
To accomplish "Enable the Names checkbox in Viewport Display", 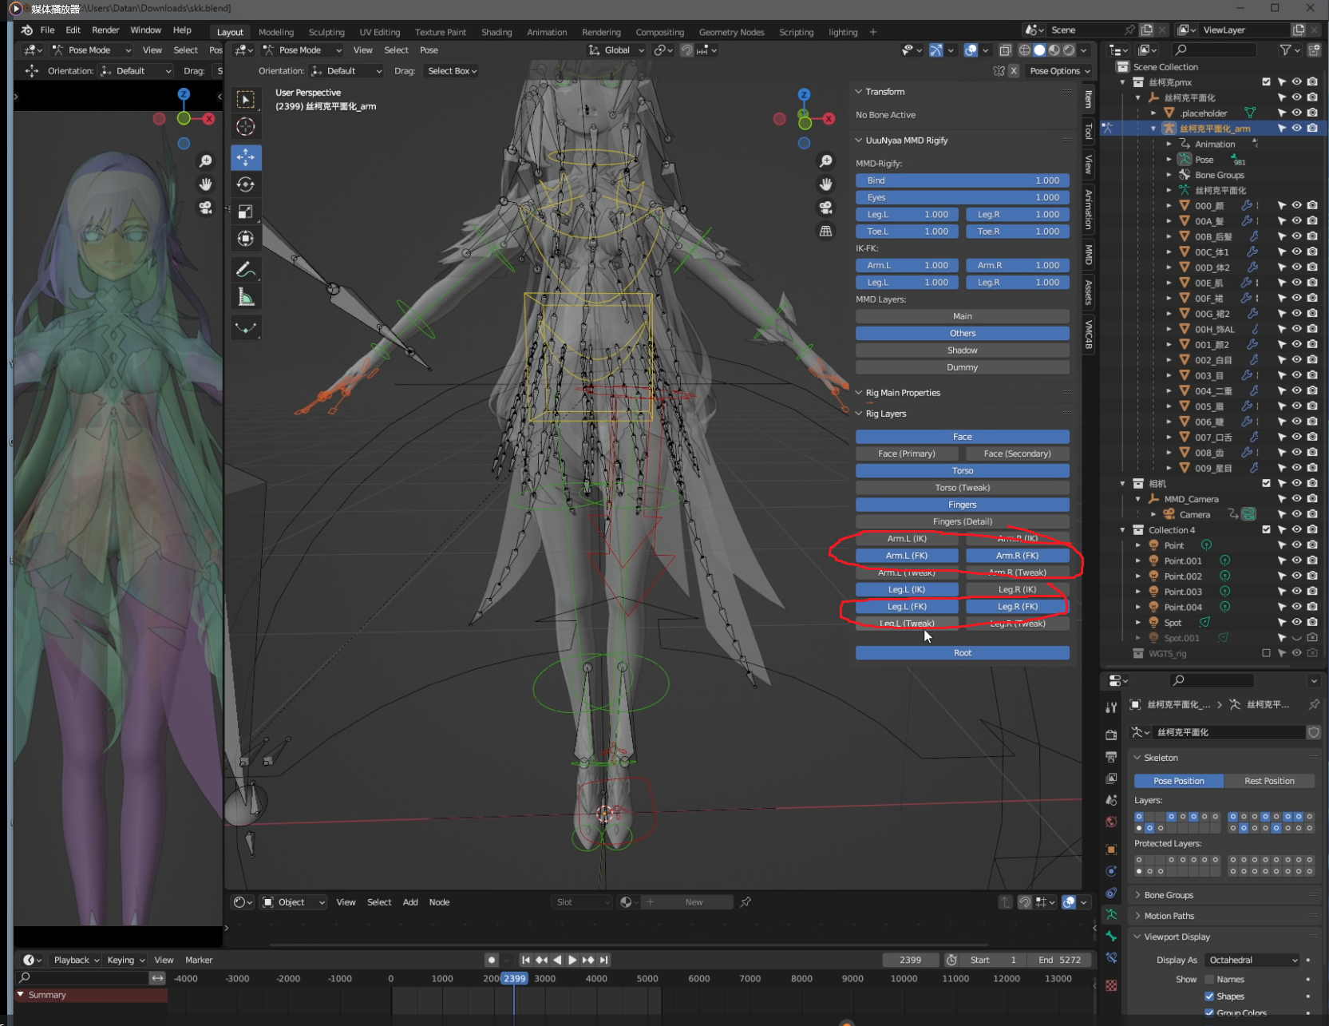I will click(x=1208, y=979).
